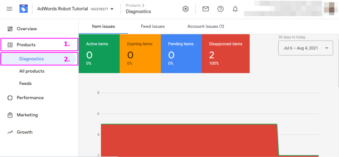The image size is (339, 157).
Task: Open Feeds in the sidebar
Action: (25, 83)
